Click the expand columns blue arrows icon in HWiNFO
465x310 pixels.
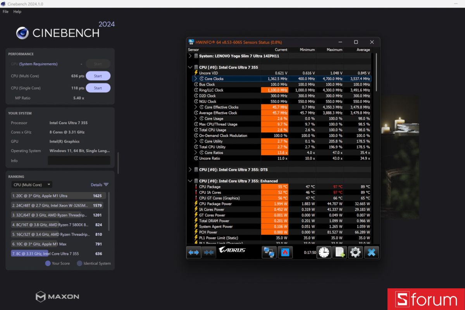point(194,252)
